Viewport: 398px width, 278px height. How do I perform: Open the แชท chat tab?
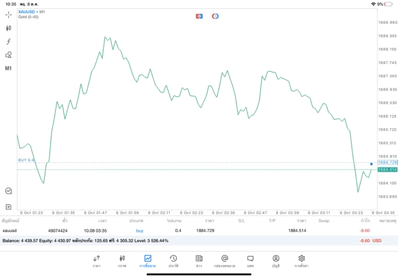(x=250, y=261)
